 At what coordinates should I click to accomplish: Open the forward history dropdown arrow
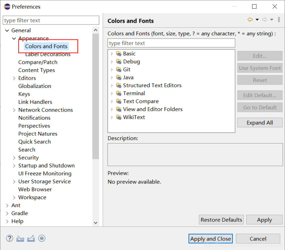coord(272,19)
